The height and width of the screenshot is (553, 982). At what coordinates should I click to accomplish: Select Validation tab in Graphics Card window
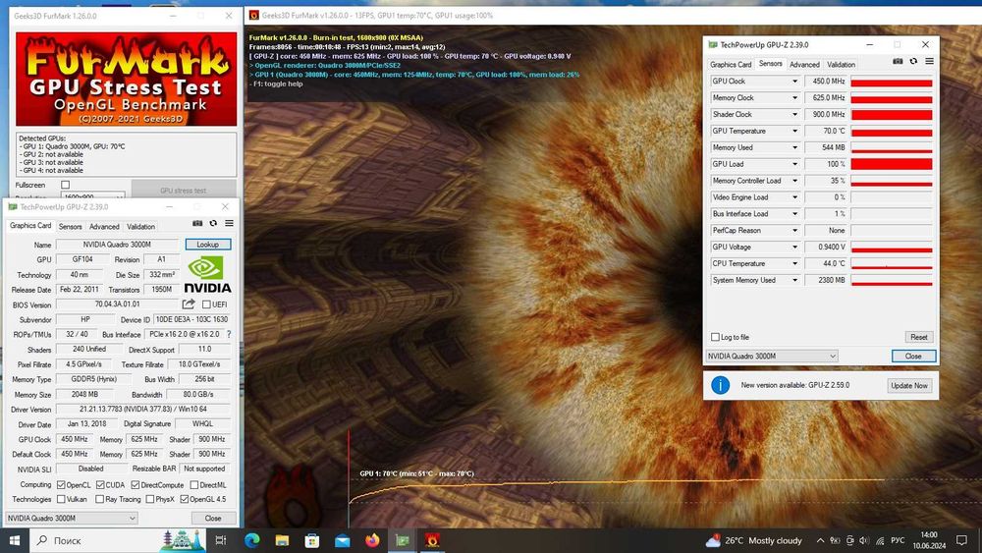(140, 227)
